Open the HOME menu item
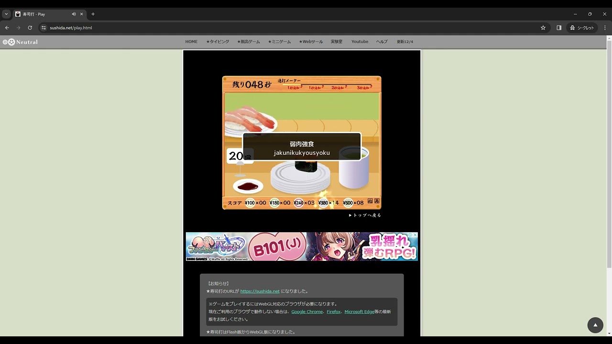The image size is (612, 344). coord(191,42)
